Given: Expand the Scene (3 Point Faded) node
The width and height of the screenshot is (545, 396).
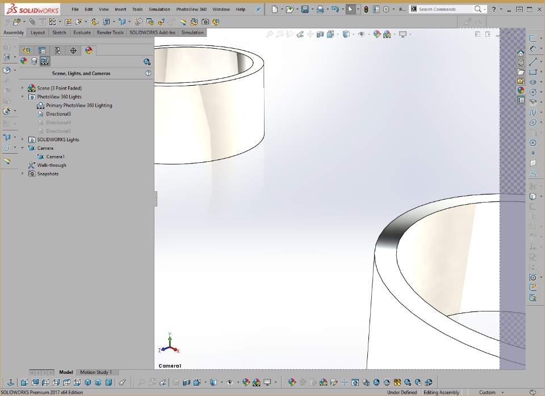Looking at the screenshot, I should click(23, 88).
